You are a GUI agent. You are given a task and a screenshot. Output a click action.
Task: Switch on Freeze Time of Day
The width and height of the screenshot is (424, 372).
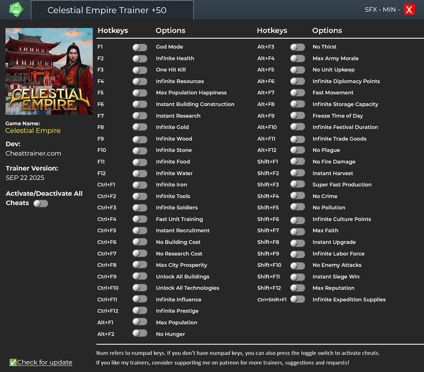coord(297,116)
